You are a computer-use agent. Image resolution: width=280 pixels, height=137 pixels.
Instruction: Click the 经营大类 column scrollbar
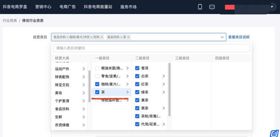pos(90,86)
